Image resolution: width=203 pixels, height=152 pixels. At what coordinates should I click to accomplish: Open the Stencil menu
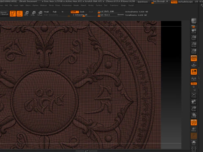pyautogui.click(x=83, y=5)
